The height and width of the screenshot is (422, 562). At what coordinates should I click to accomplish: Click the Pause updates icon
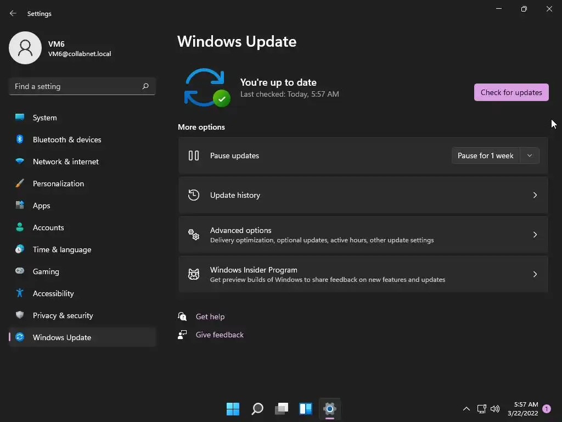[x=194, y=156]
